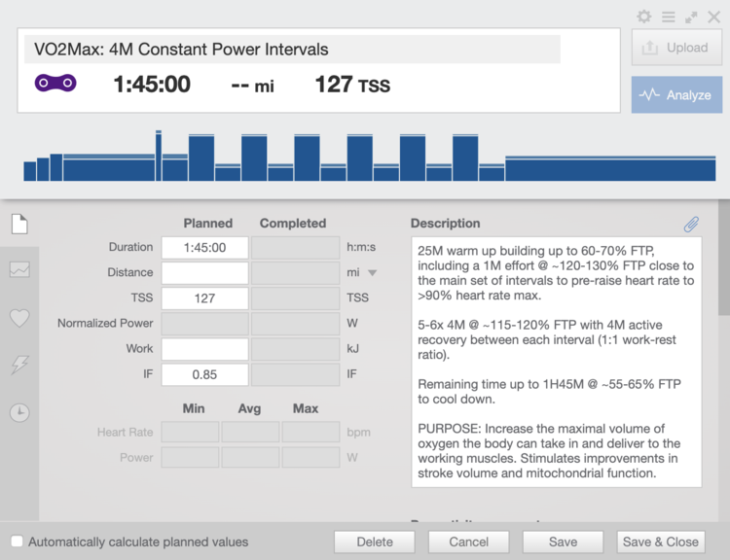Click the header 127 TSS text
Screen dimensions: 730x560
[352, 85]
